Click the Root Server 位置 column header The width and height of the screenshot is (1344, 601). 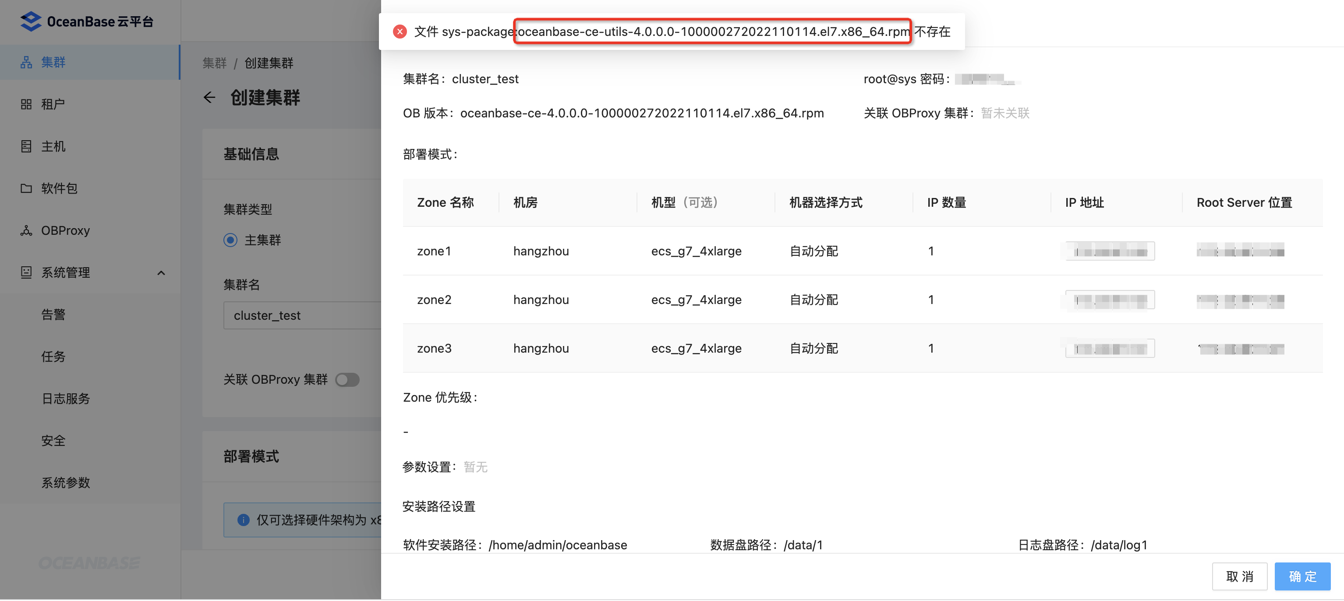(x=1244, y=202)
